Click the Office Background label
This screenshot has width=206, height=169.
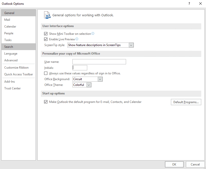pos(57,79)
